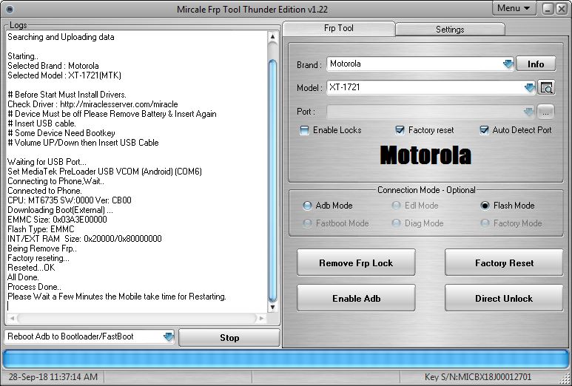
Task: Click the blue progress bar
Action: click(x=286, y=359)
